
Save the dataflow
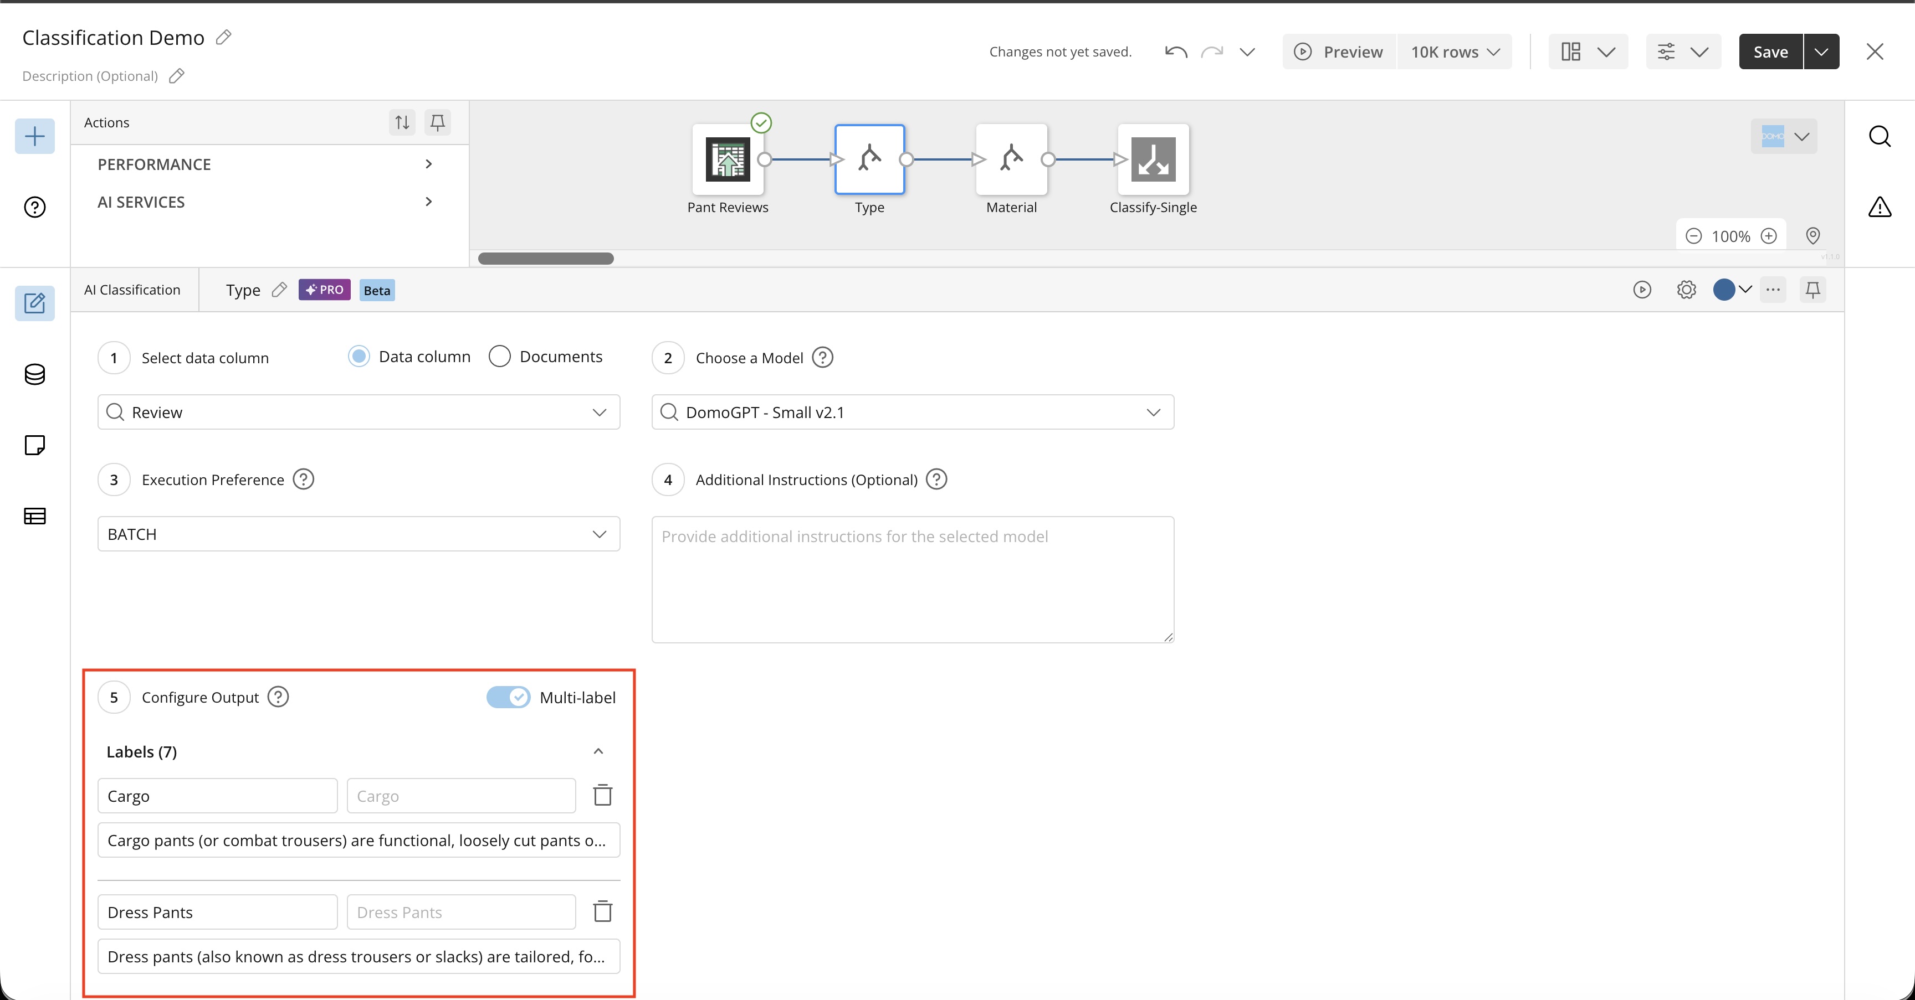click(x=1771, y=51)
